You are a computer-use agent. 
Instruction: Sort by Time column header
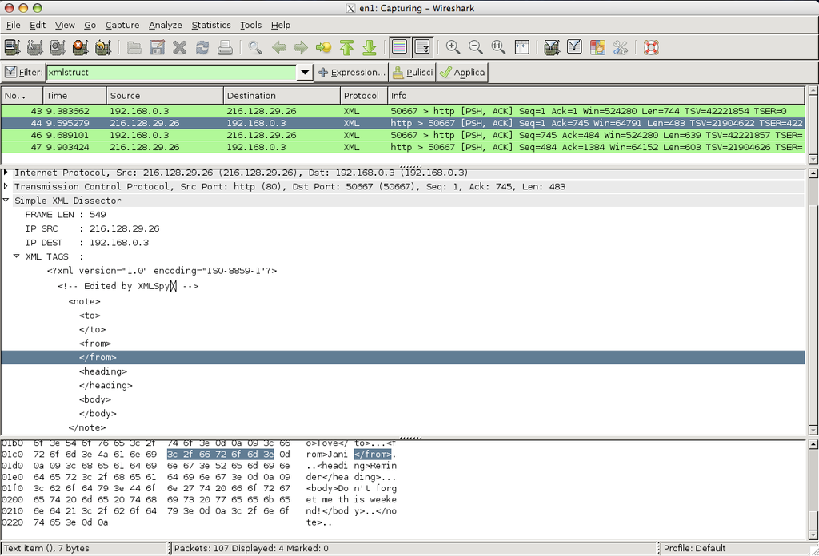tap(74, 96)
